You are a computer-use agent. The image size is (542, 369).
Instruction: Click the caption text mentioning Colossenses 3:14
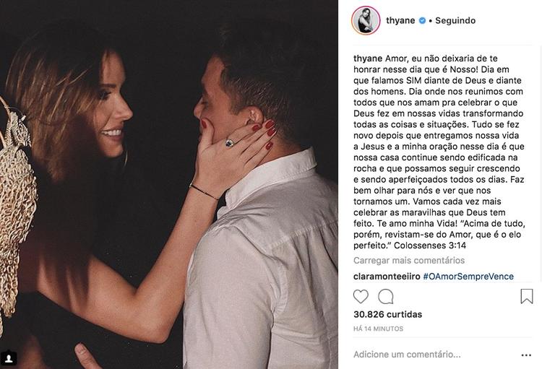click(x=430, y=246)
